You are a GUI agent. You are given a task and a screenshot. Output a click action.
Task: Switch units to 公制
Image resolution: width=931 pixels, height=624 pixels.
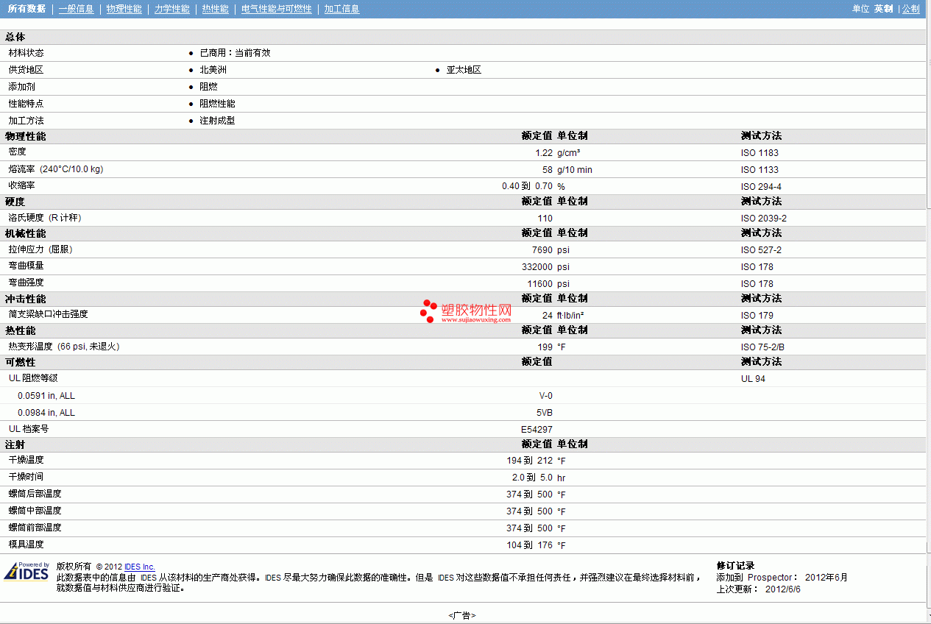(x=911, y=9)
